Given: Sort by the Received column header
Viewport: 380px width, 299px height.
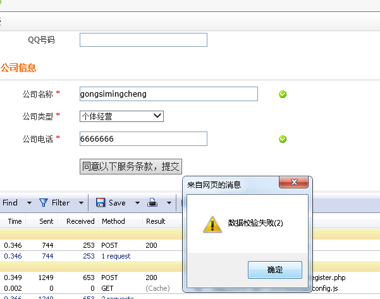Looking at the screenshot, I should pos(80,221).
